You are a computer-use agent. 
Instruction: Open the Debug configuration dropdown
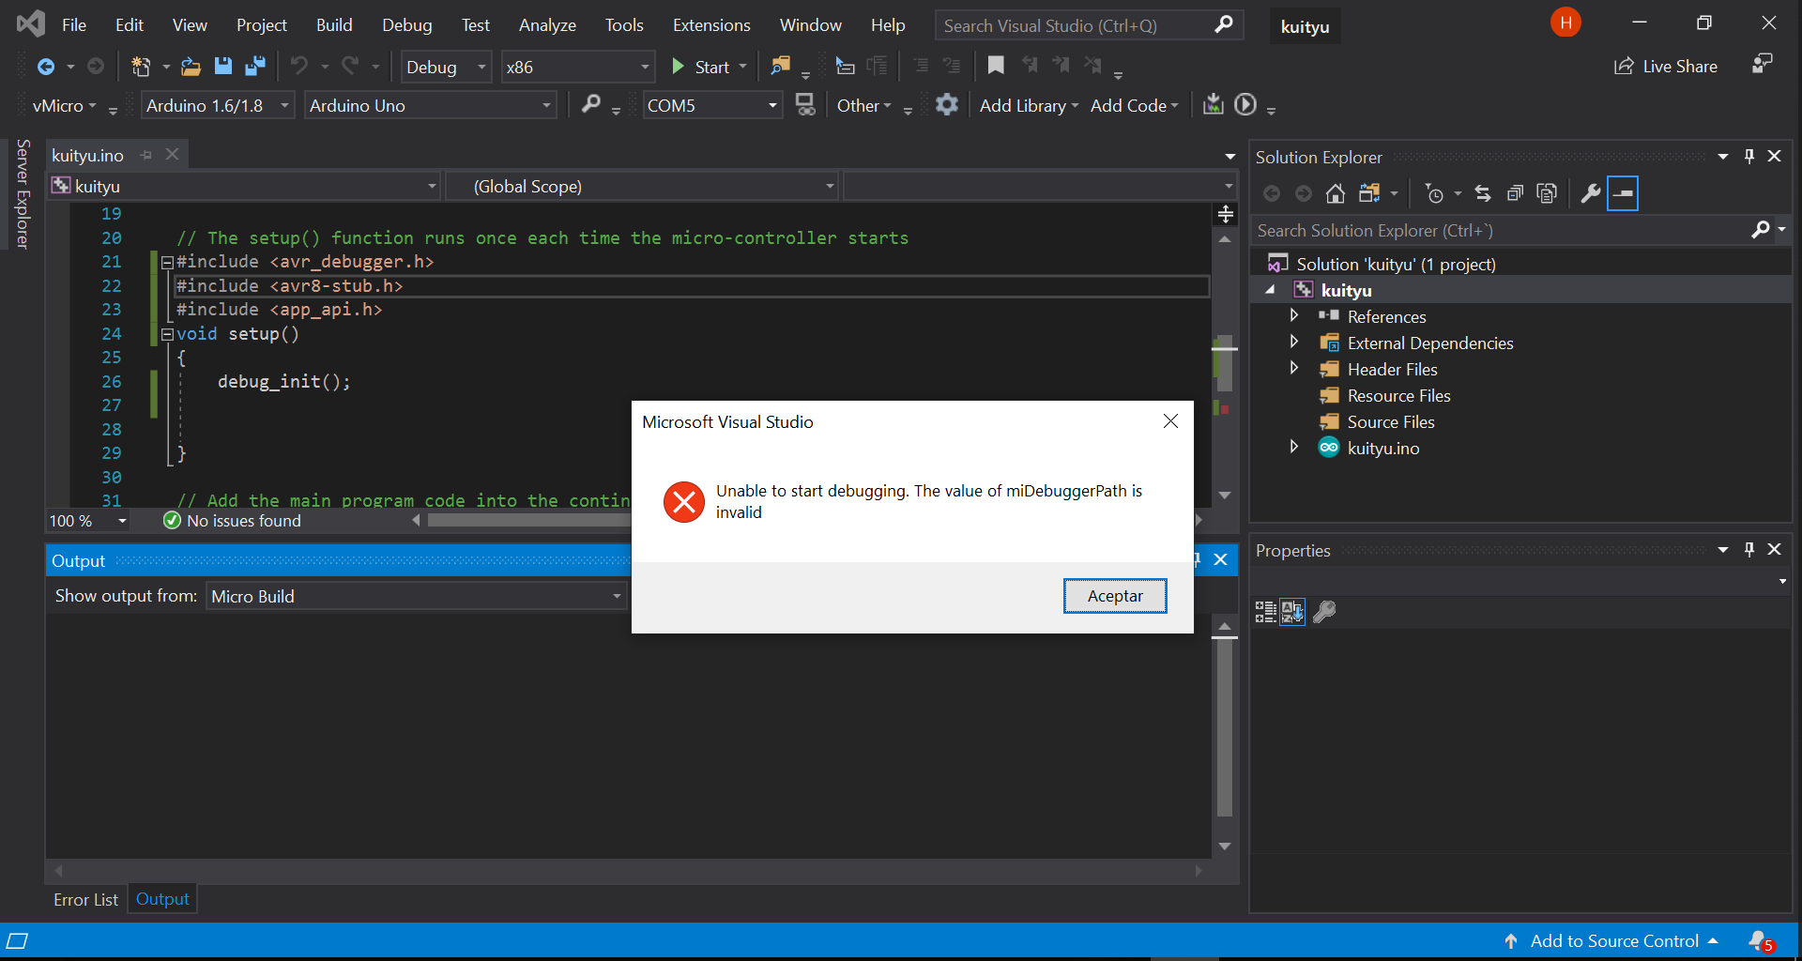point(446,67)
